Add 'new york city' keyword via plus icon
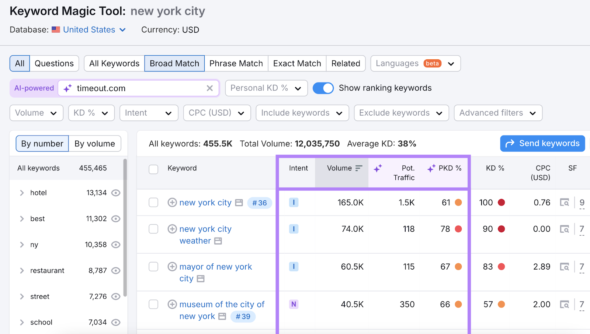This screenshot has width=590, height=334. 172,203
